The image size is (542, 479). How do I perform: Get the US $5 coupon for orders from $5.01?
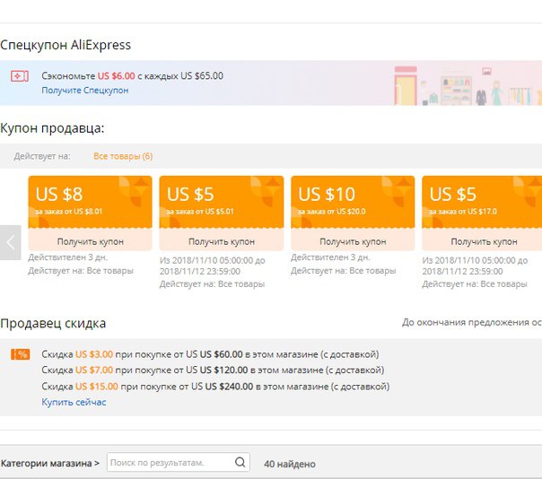click(x=222, y=241)
